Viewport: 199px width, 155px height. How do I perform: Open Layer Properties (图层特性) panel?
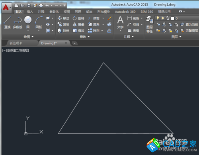pos(150,25)
